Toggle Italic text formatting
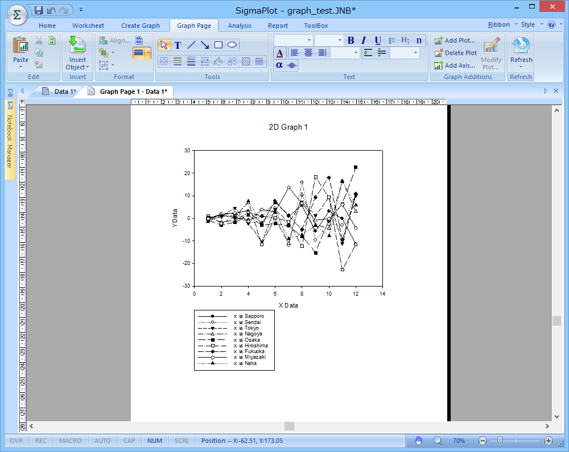The image size is (569, 452). tap(364, 40)
